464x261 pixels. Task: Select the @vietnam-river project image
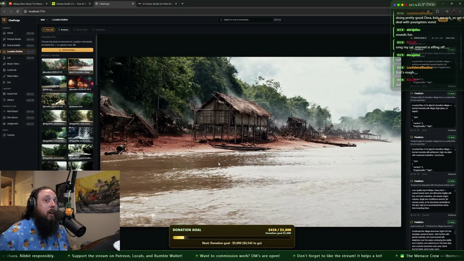80,100
